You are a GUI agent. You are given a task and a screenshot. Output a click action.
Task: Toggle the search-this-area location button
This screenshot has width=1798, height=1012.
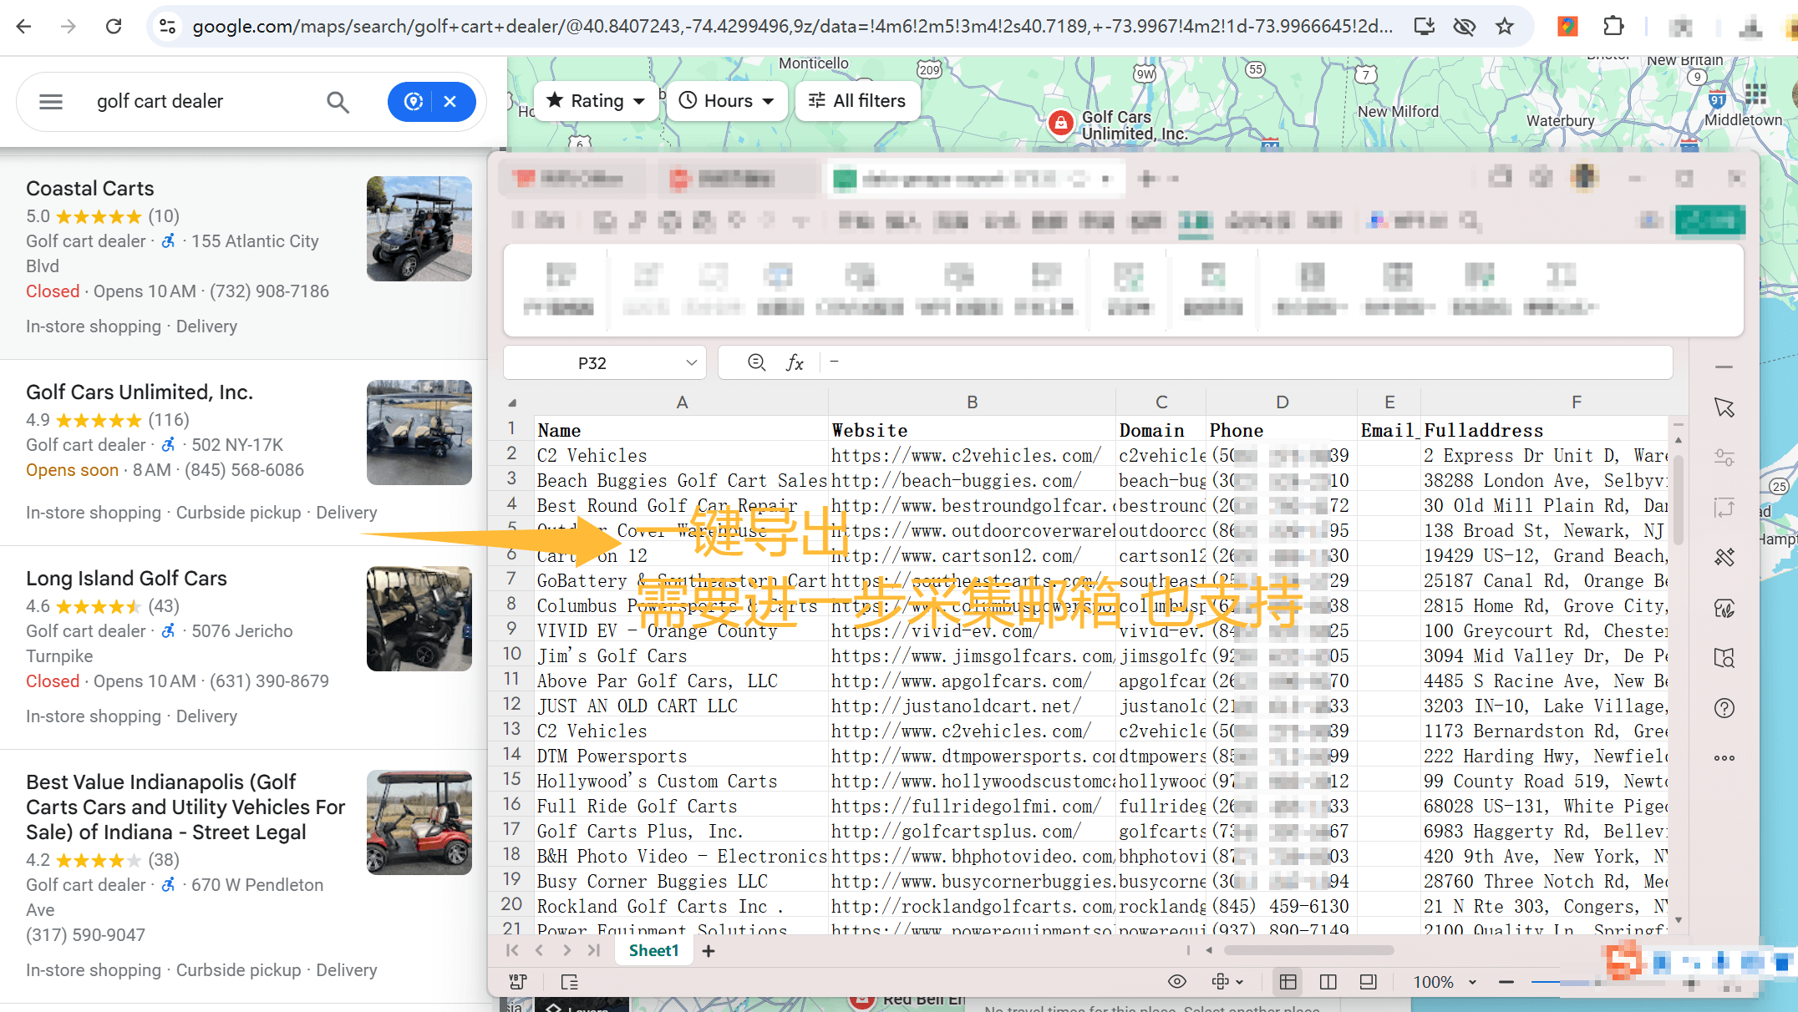click(x=414, y=102)
